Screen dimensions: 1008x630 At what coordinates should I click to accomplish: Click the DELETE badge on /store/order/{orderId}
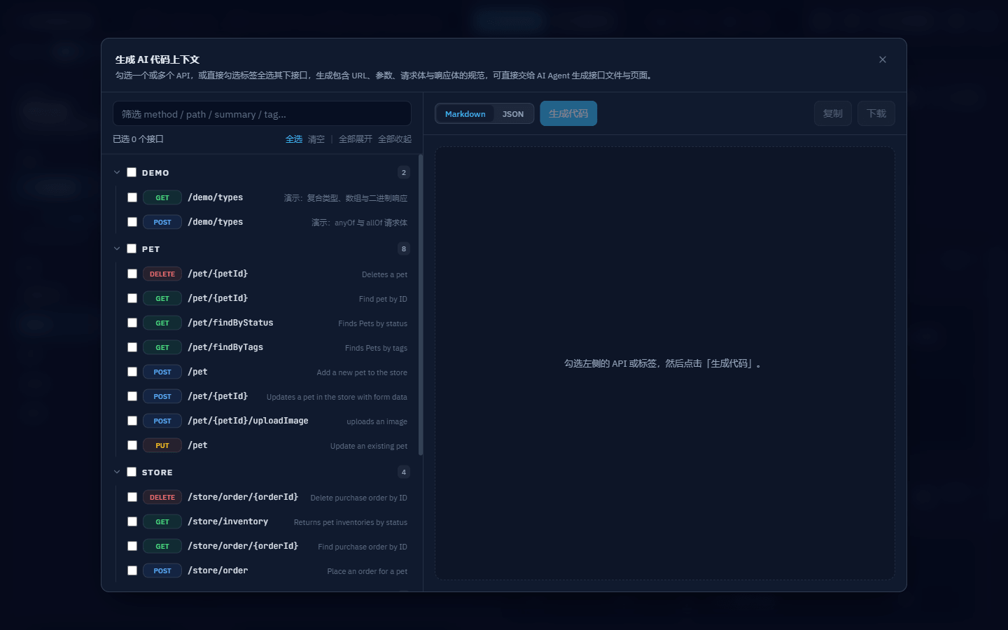pyautogui.click(x=162, y=497)
